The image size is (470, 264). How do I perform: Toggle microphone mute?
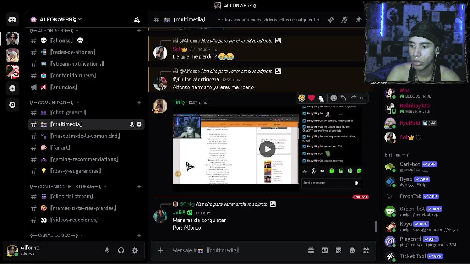coord(107,251)
